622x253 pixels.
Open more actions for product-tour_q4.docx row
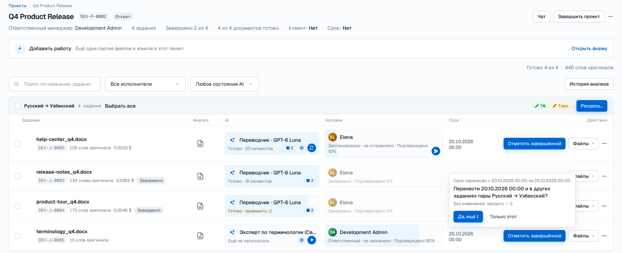tap(604, 206)
